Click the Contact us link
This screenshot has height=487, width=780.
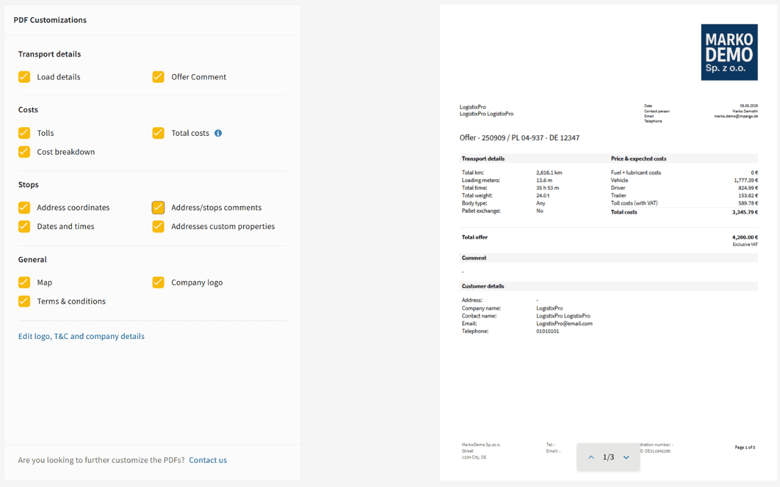click(208, 460)
